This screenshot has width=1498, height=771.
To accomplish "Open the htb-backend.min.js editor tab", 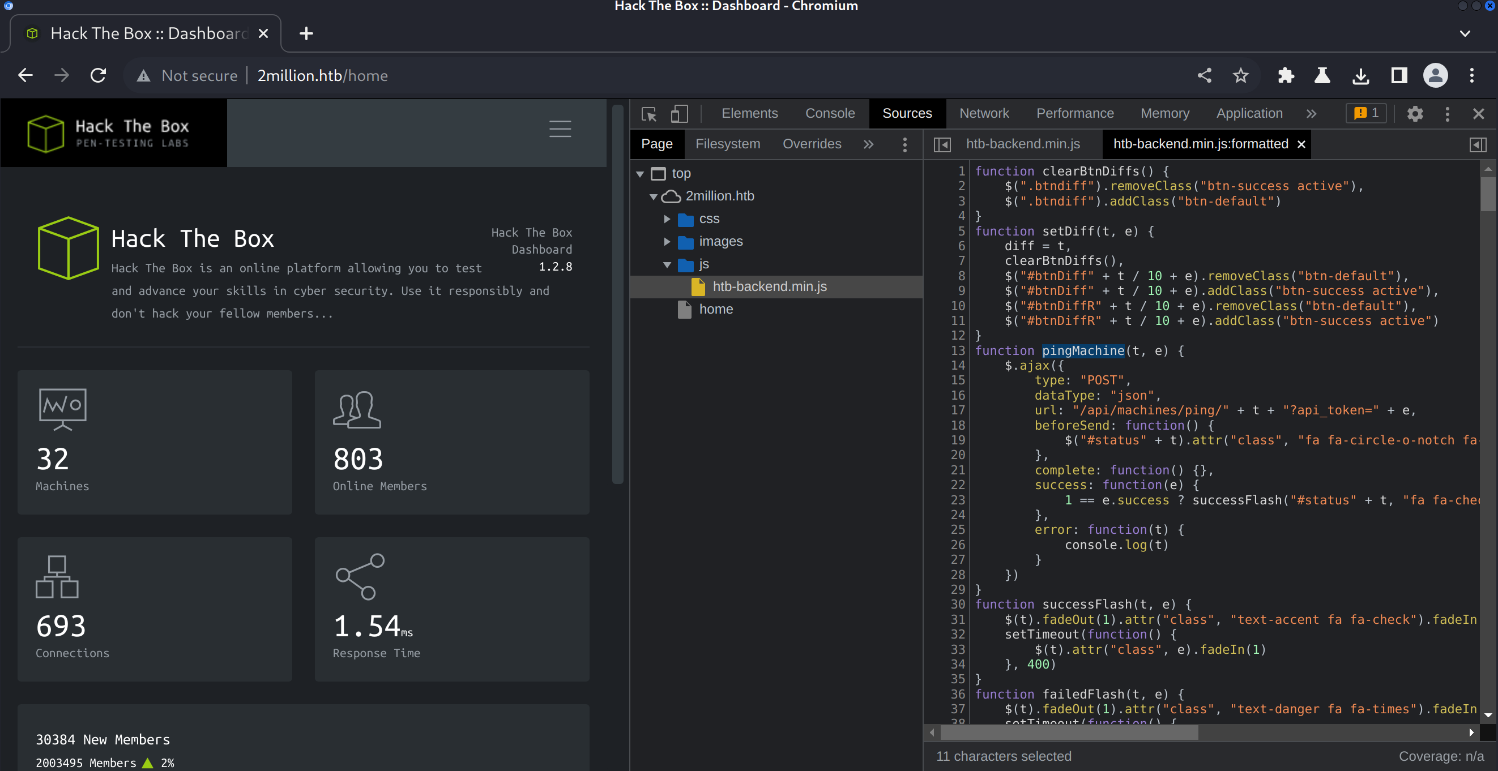I will tap(1023, 144).
